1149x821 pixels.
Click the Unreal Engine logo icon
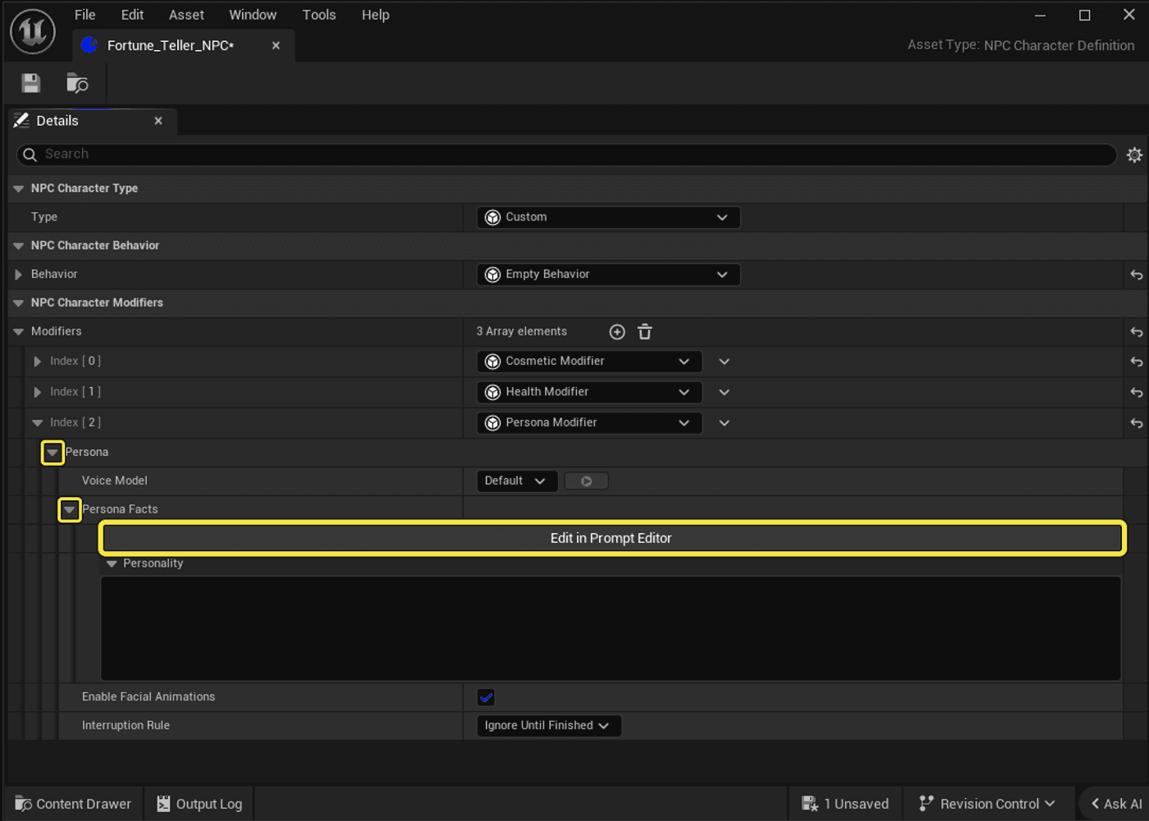[33, 32]
